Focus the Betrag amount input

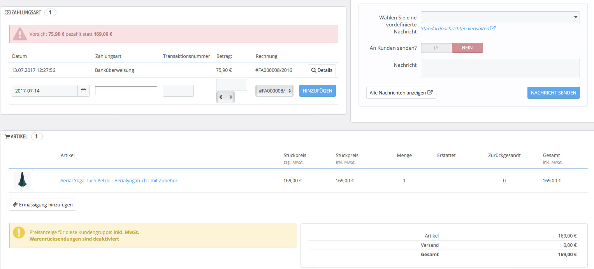coord(231,85)
